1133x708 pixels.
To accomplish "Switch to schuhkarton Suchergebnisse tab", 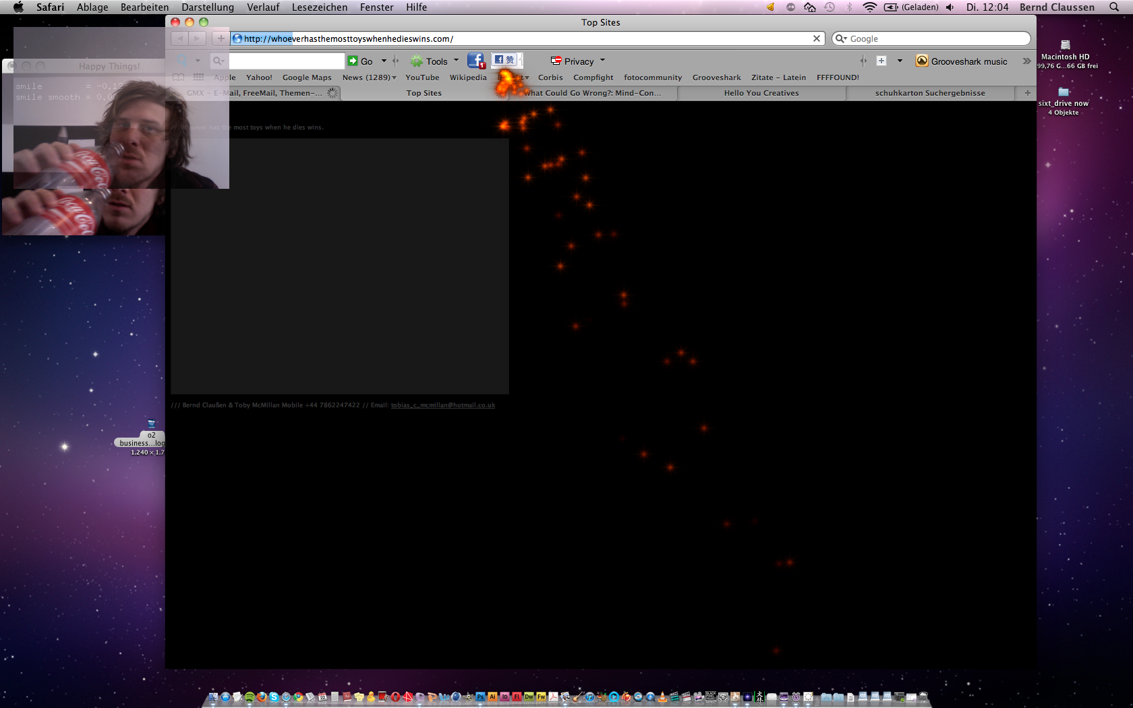I will [x=930, y=93].
